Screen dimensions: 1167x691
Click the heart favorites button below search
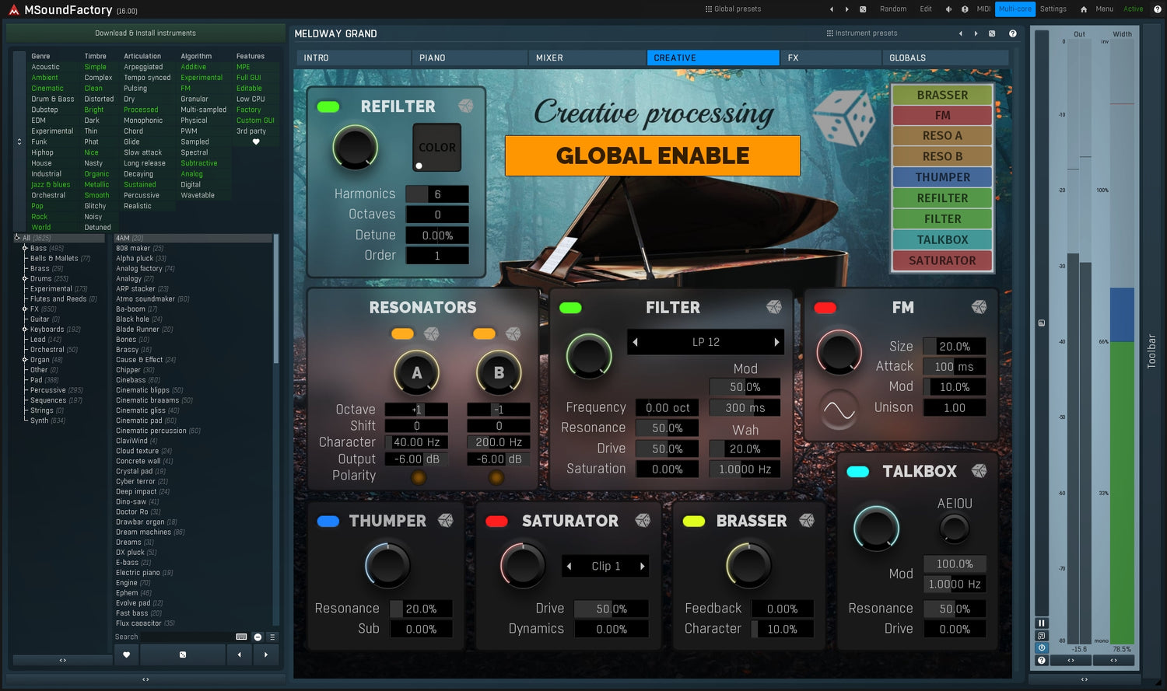pos(126,654)
